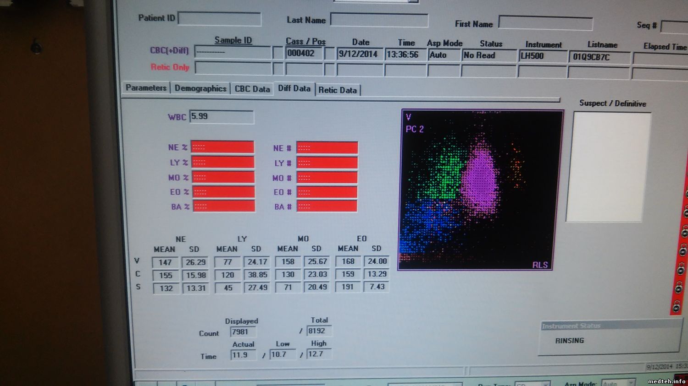Tick the Retic Only row box after Sample ID
The image size is (688, 386).
click(277, 69)
